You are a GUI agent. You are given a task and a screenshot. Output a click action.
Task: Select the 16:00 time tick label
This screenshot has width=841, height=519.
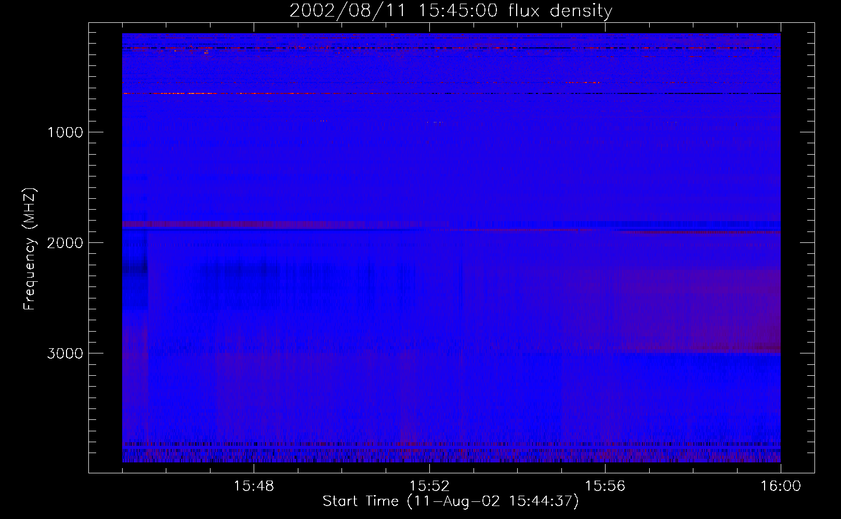coord(781,486)
